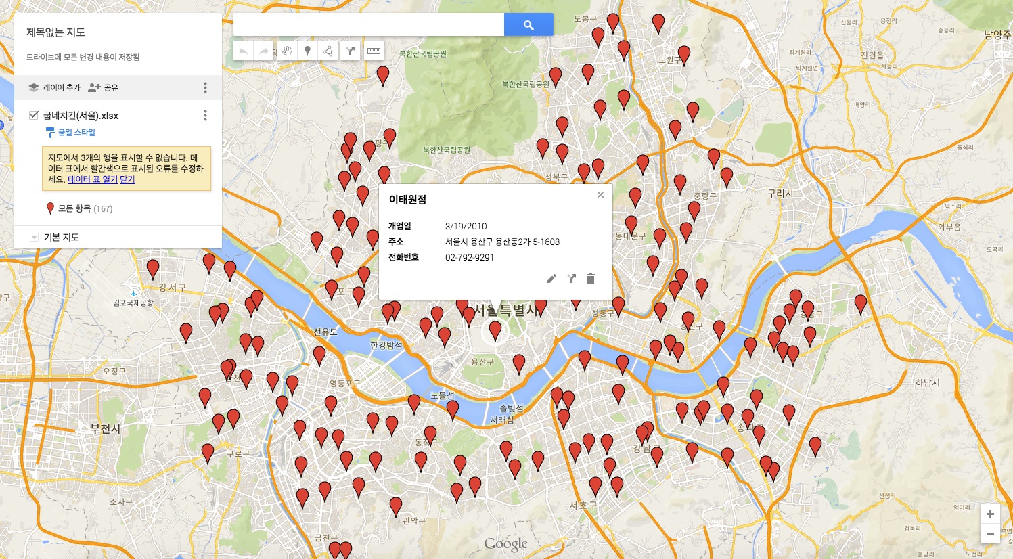Viewport: 1013px width, 559px height.
Task: Zoom in with the plus button
Action: (x=990, y=514)
